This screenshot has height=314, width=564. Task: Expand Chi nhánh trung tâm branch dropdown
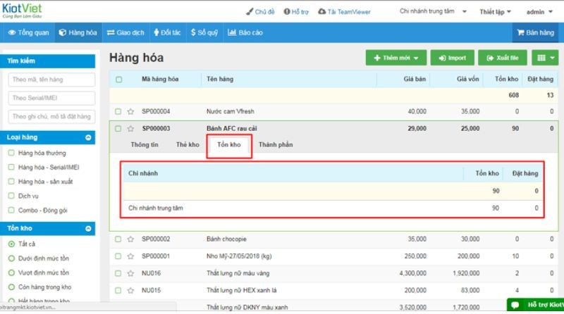point(433,11)
